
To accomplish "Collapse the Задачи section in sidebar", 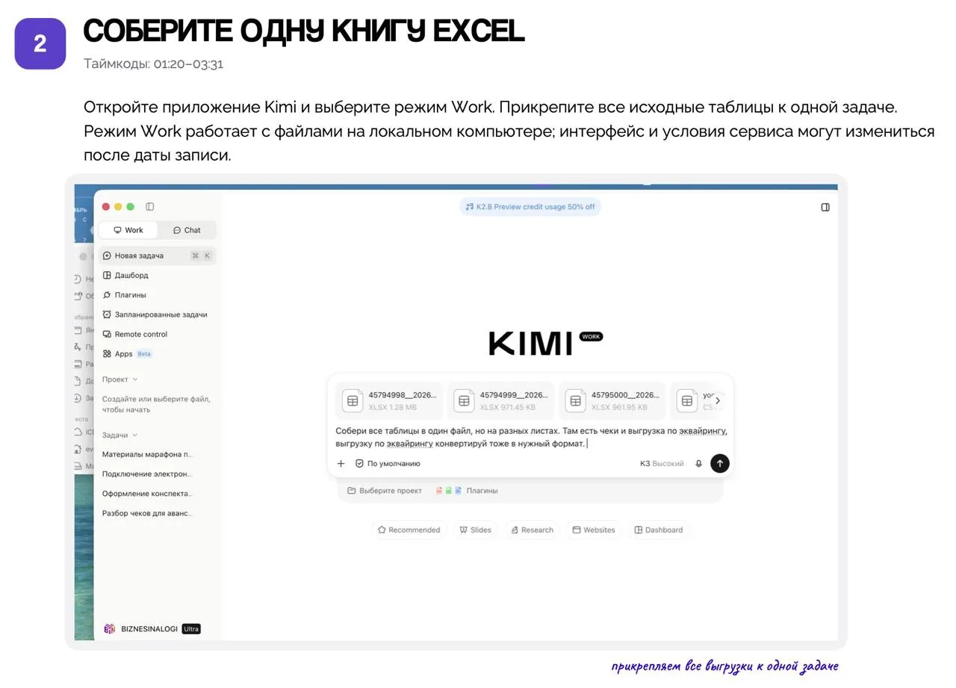I will coord(120,435).
